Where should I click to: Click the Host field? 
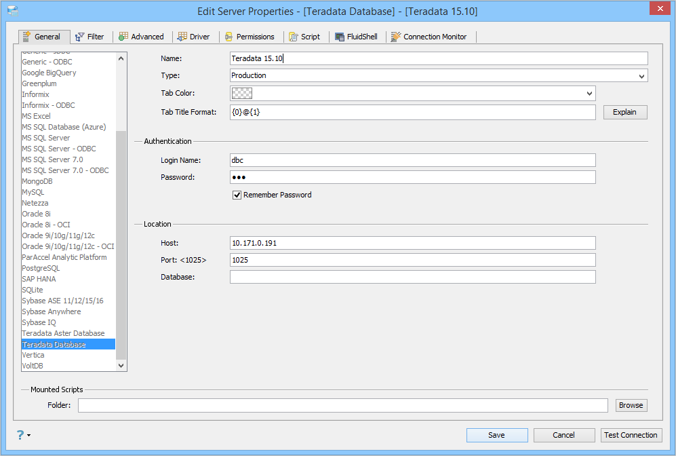[x=413, y=243]
